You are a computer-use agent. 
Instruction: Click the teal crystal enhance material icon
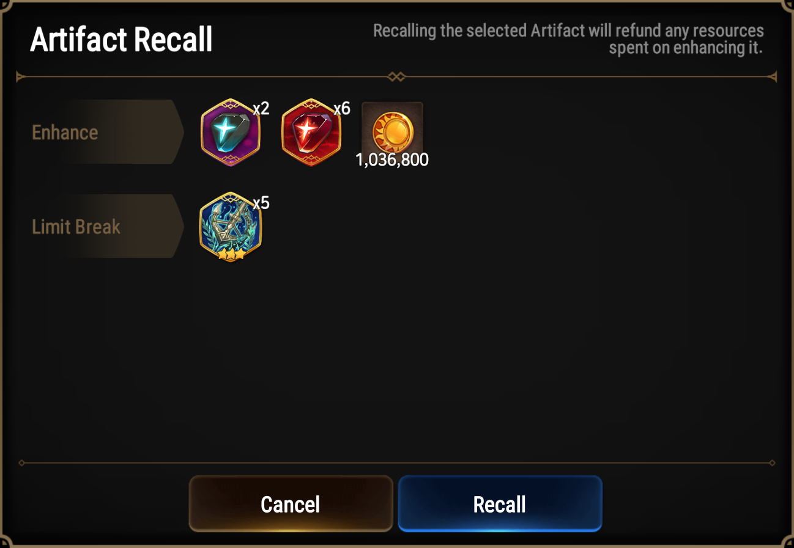click(231, 133)
